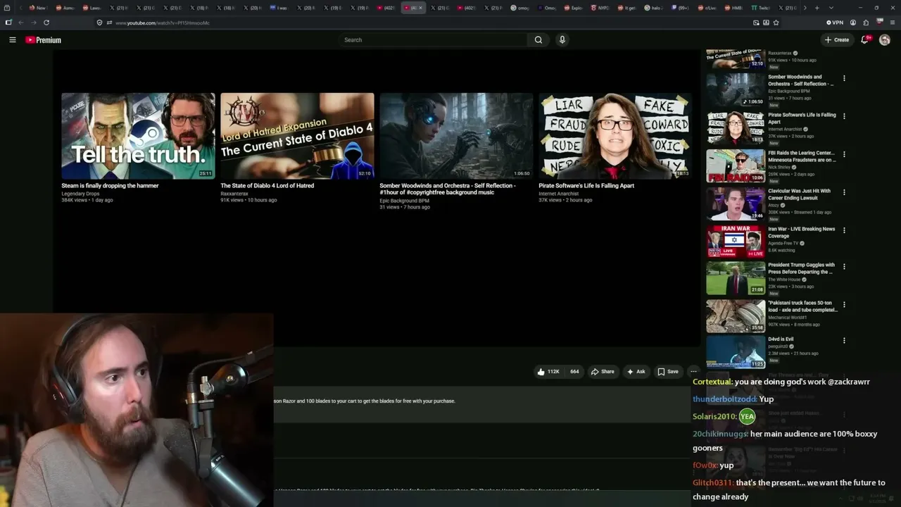Viewport: 901px width, 507px height.
Task: Click the site info icon in the address bar
Action: [109, 23]
